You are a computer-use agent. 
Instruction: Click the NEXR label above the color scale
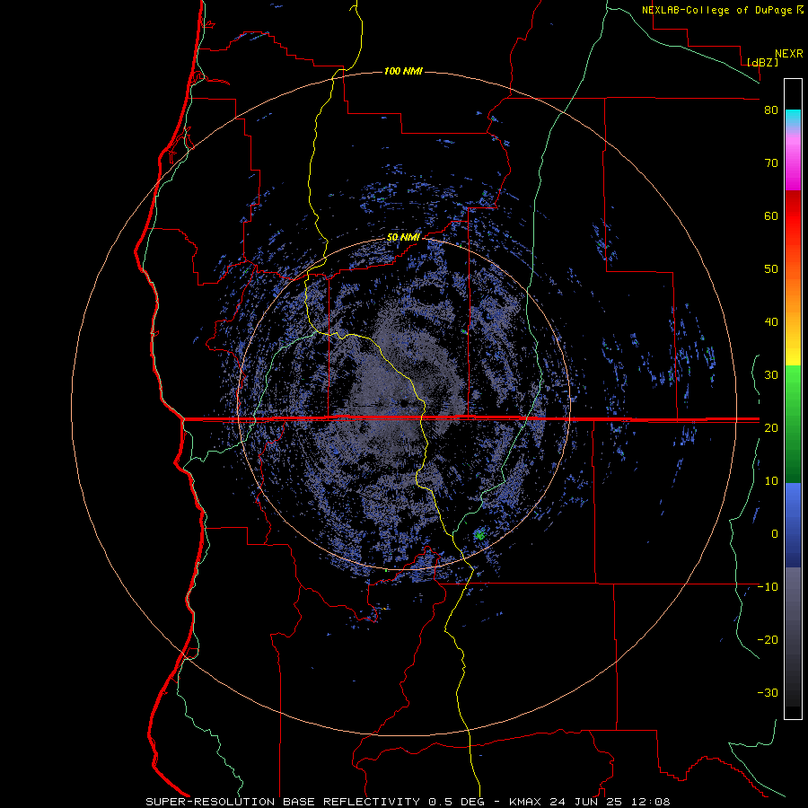coord(789,54)
